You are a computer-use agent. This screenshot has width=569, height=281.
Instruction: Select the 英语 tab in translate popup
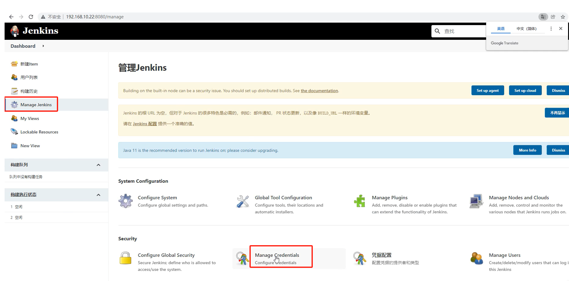tap(501, 29)
